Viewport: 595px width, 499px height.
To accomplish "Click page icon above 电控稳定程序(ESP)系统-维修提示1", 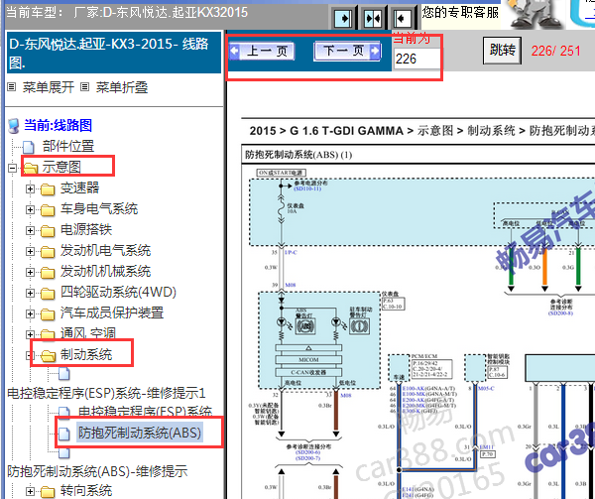I will click(64, 374).
